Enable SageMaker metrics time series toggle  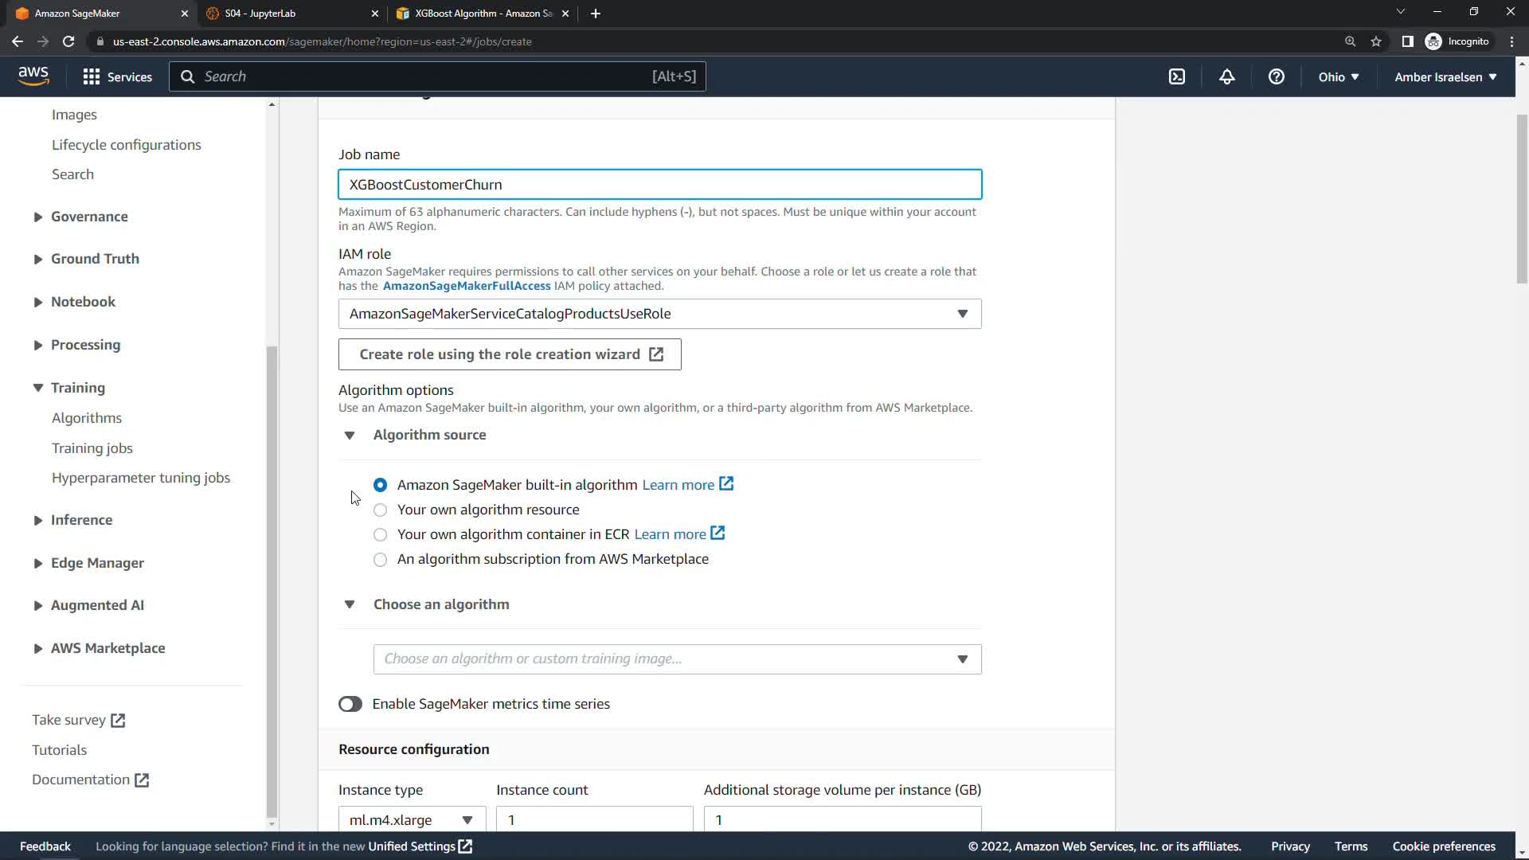[350, 704]
